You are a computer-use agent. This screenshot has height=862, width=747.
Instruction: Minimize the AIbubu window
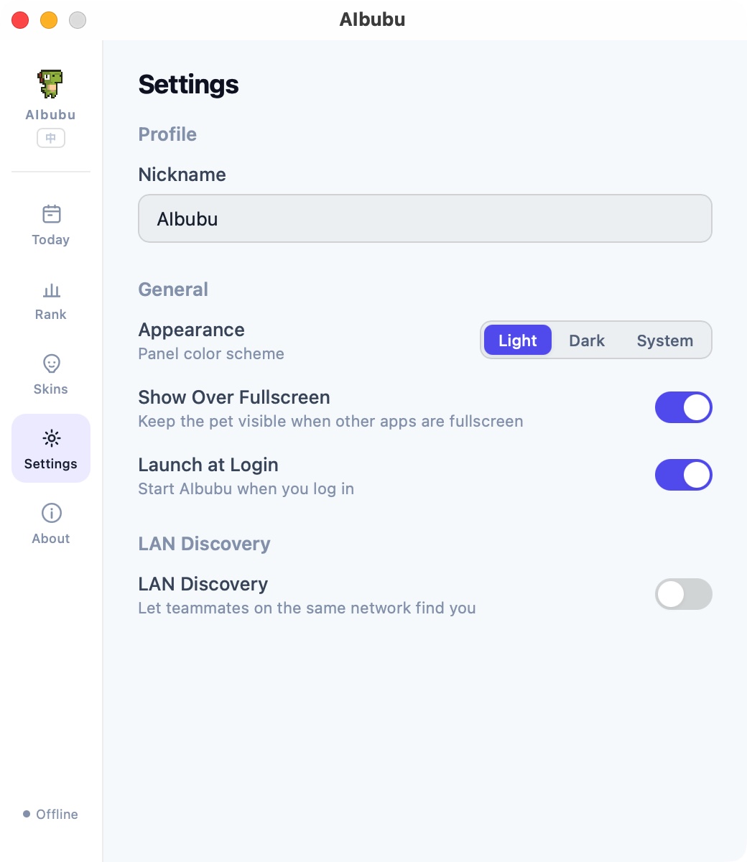pyautogui.click(x=49, y=20)
